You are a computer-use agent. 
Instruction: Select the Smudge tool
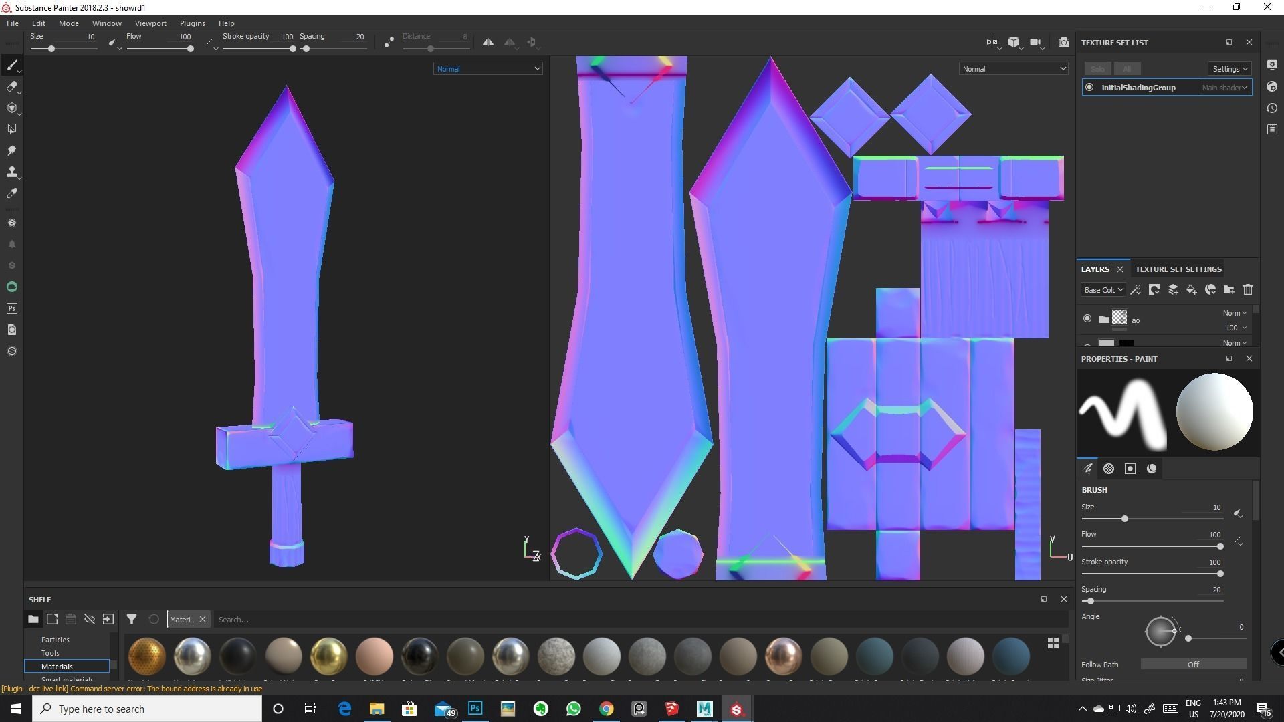[x=12, y=150]
